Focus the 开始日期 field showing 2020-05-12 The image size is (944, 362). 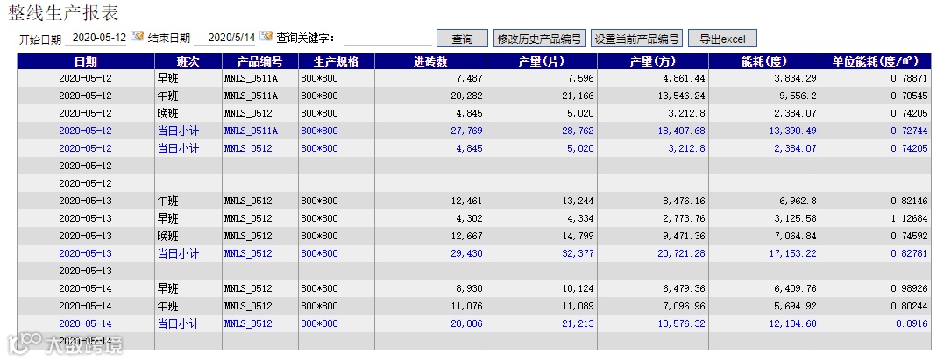coord(96,38)
